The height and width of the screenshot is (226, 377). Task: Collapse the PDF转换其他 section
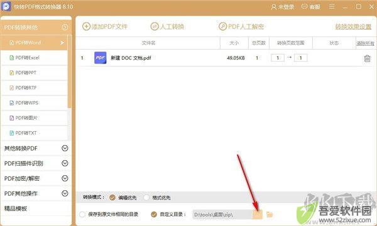pos(65,27)
